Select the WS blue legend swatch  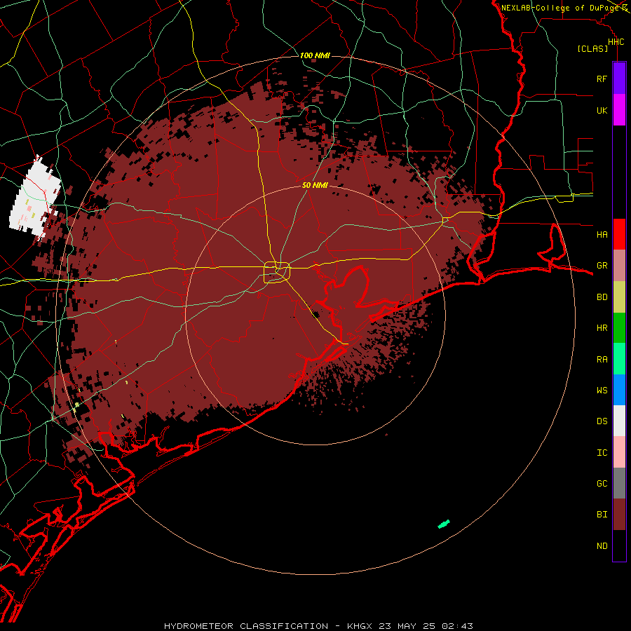[x=619, y=390]
